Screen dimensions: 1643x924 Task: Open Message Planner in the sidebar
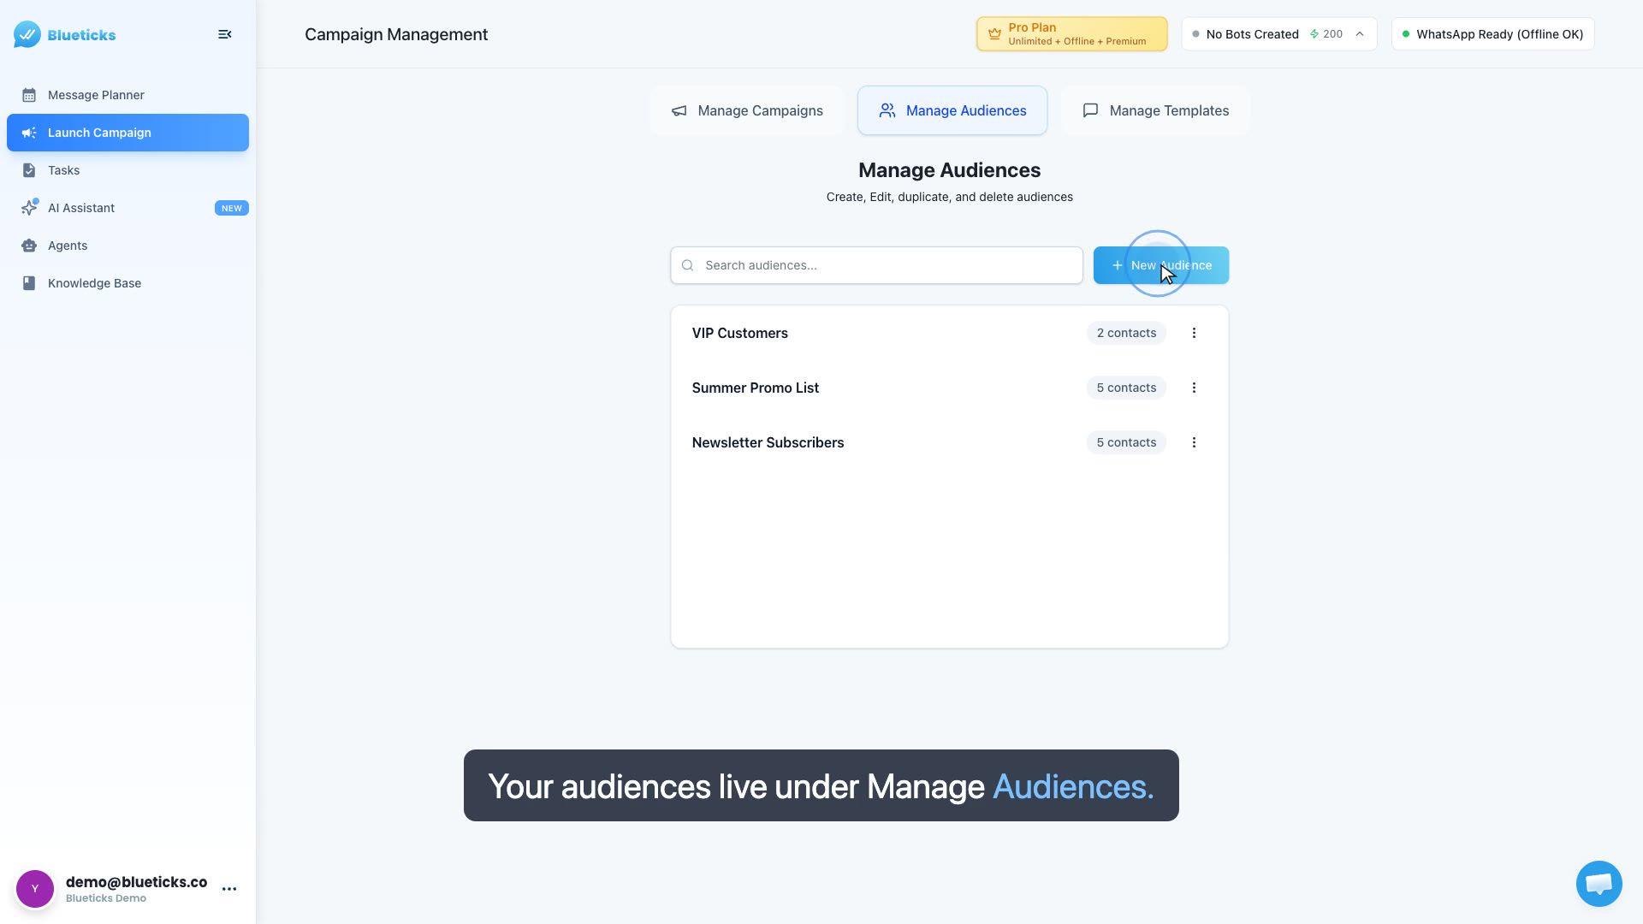[x=128, y=95]
